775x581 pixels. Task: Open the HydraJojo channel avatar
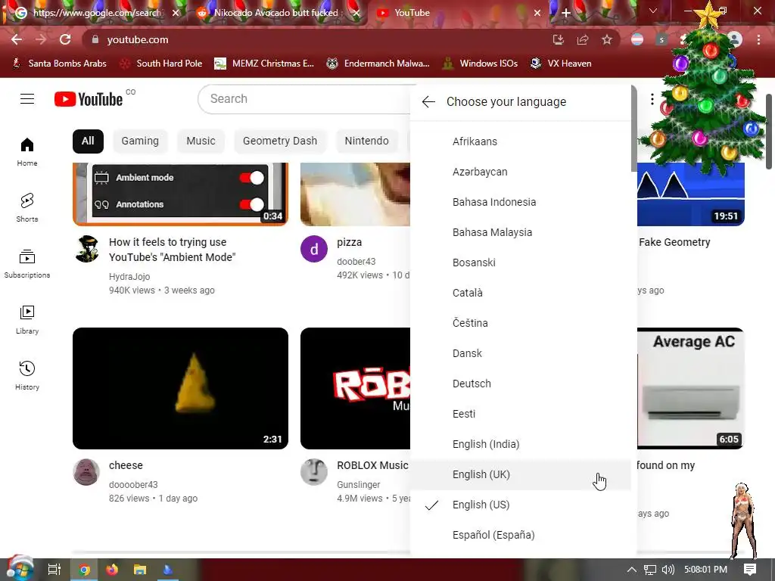(x=87, y=249)
